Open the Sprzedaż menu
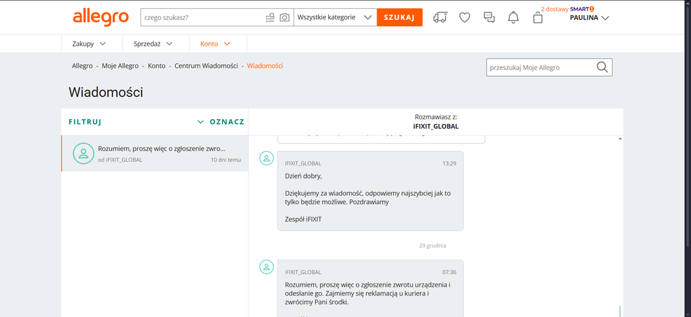 (152, 44)
